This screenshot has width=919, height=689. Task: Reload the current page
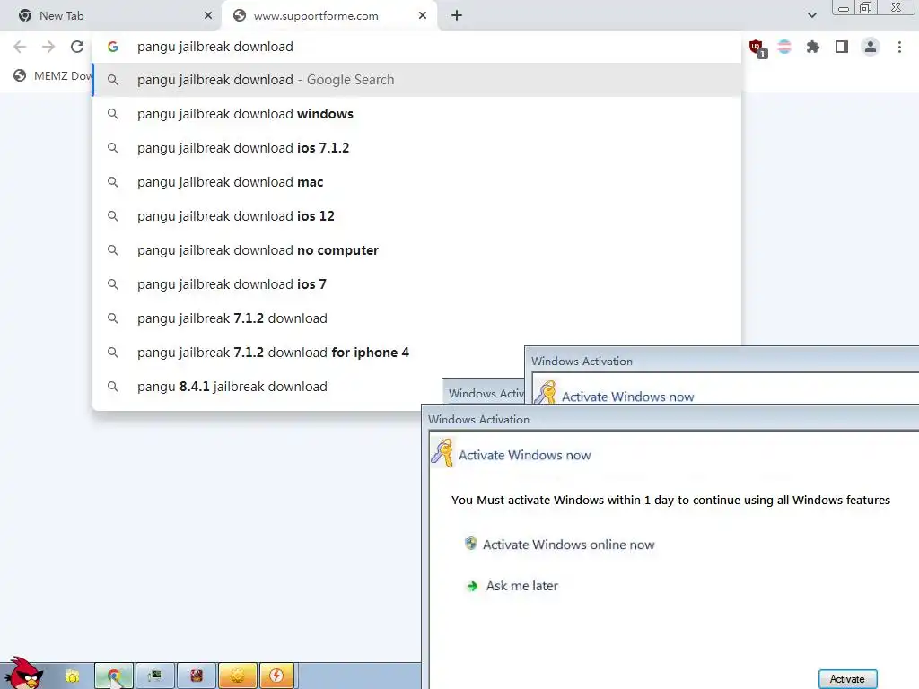(77, 47)
